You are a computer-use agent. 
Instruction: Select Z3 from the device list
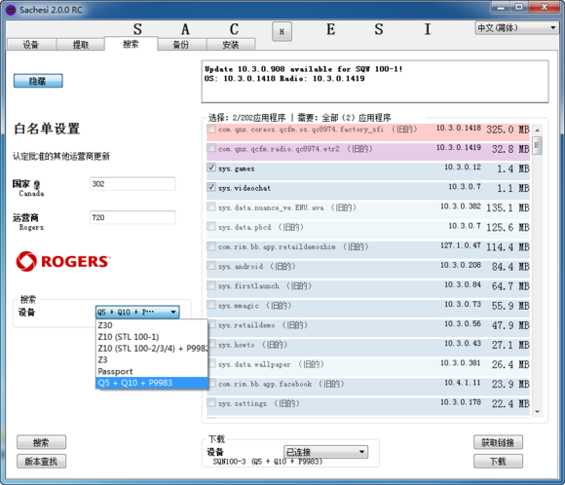(x=152, y=359)
